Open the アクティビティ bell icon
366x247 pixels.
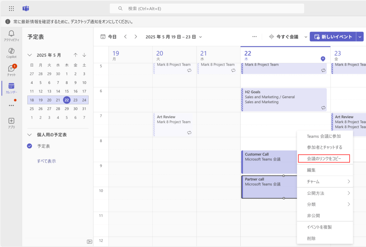point(11,36)
